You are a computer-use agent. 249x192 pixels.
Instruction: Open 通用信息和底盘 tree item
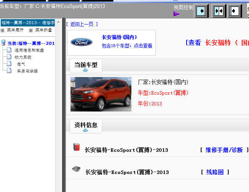pyautogui.click(x=29, y=50)
